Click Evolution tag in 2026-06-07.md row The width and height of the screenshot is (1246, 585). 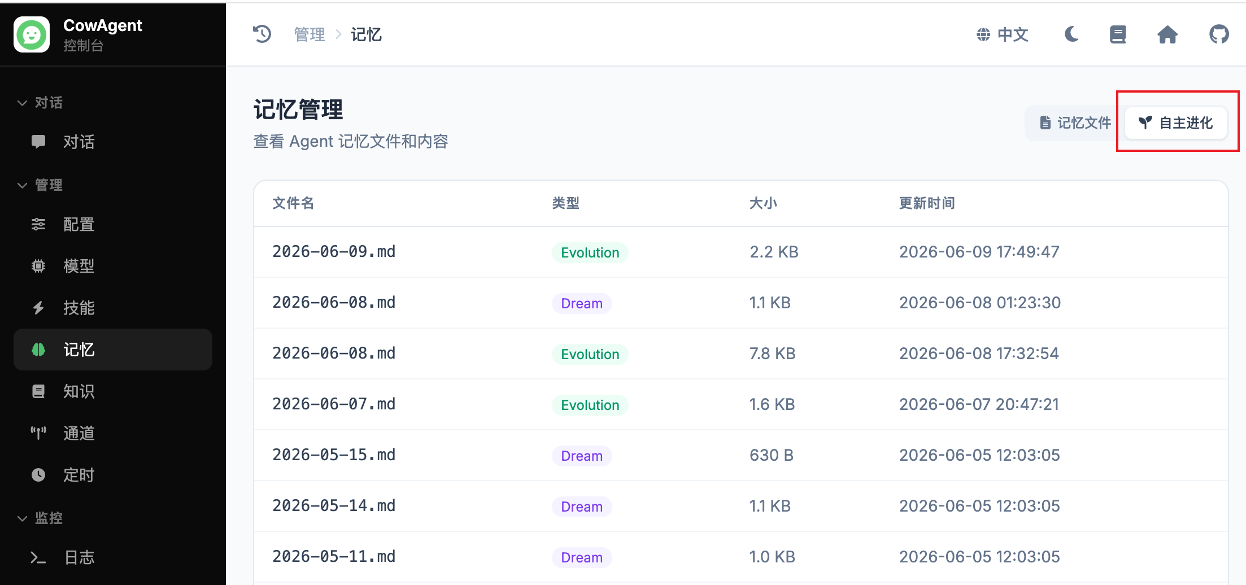[590, 405]
